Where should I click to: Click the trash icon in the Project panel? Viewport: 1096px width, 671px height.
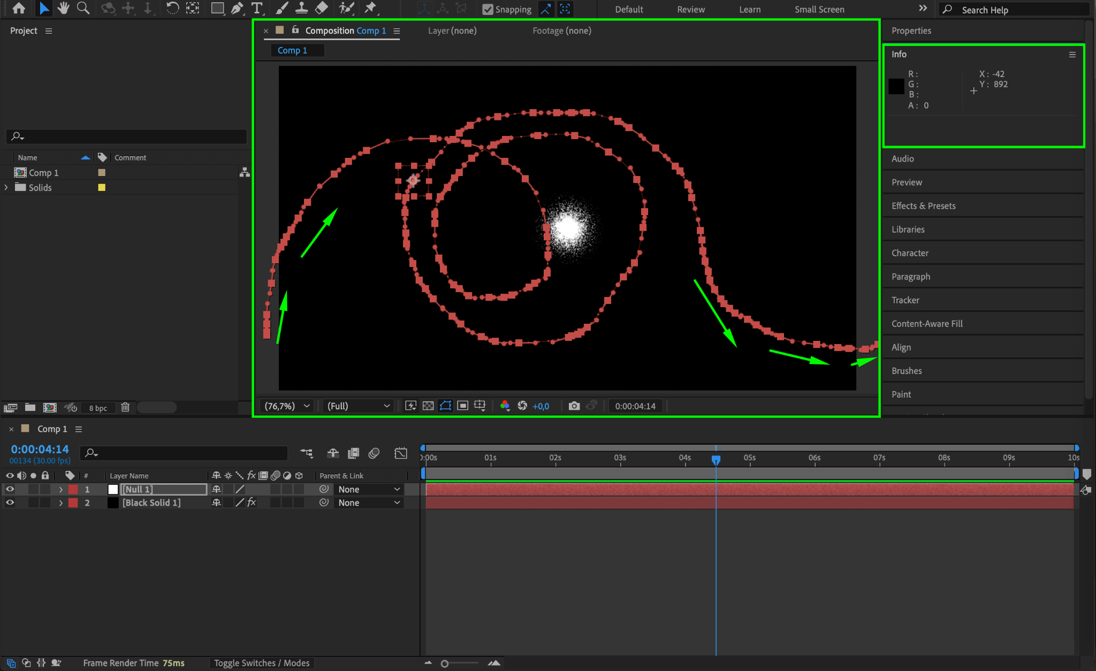click(x=125, y=407)
